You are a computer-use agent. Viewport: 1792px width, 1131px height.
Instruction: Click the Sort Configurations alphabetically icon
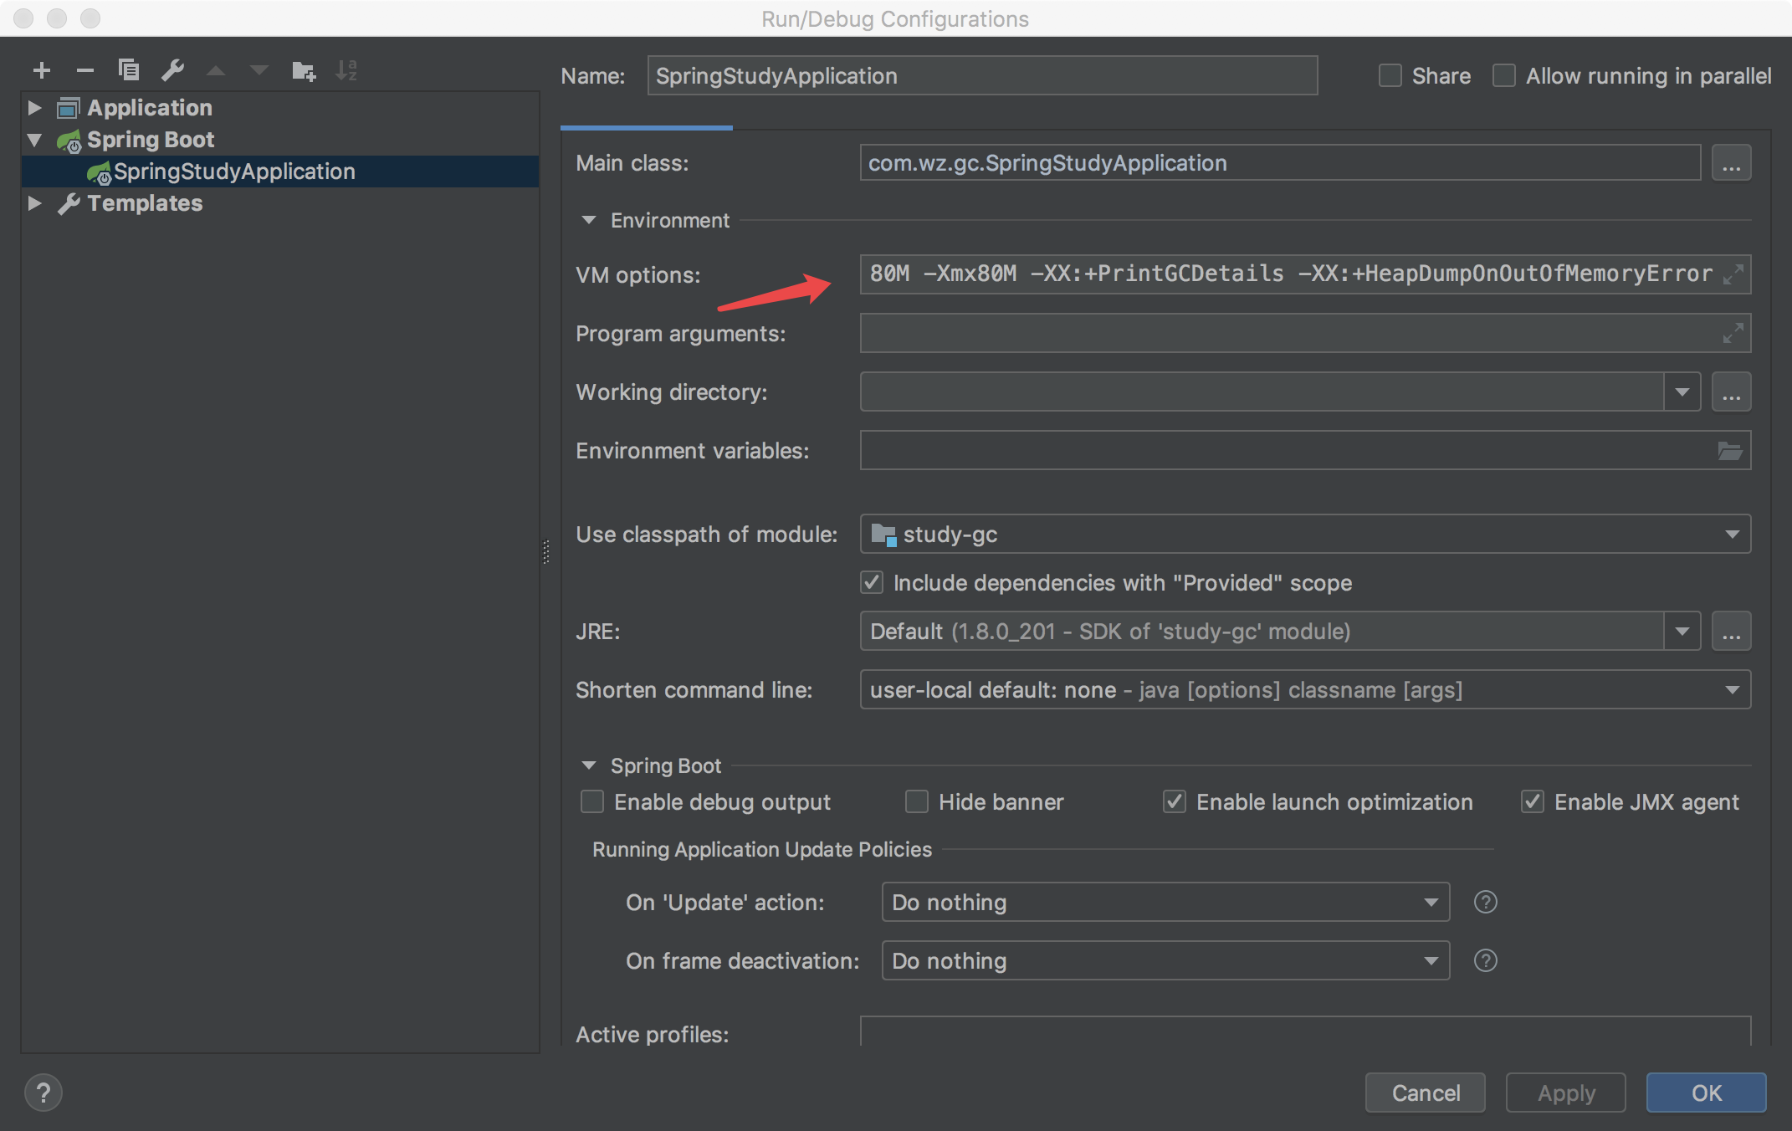pos(346,70)
